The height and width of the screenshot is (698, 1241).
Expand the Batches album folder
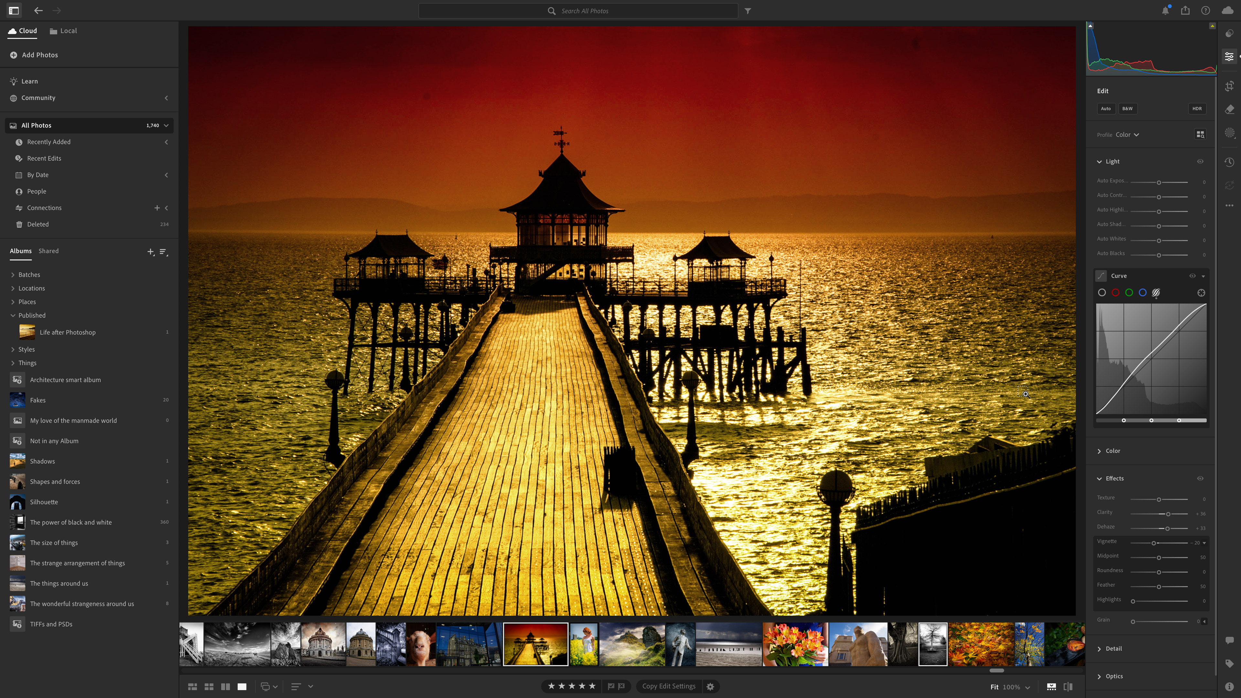click(13, 275)
